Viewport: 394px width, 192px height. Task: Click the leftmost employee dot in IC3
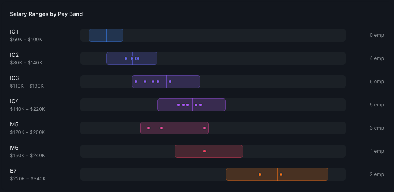pos(136,82)
